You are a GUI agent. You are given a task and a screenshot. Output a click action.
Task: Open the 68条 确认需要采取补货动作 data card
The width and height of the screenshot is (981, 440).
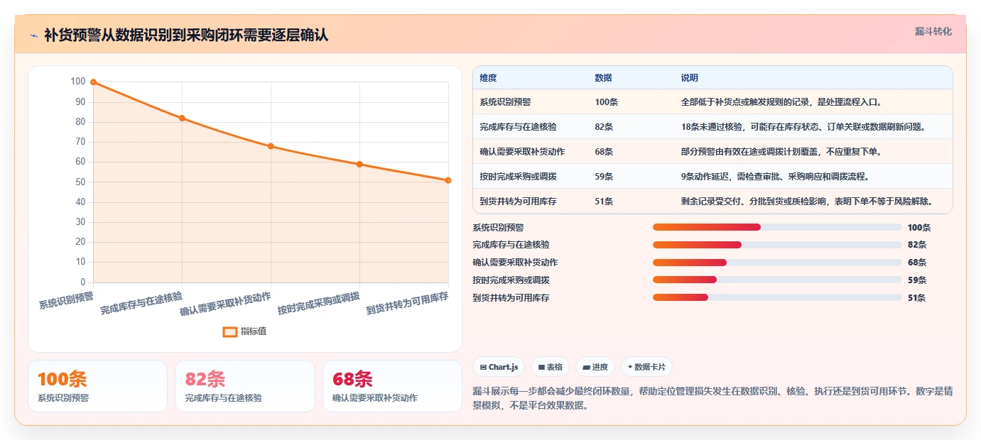pos(392,386)
